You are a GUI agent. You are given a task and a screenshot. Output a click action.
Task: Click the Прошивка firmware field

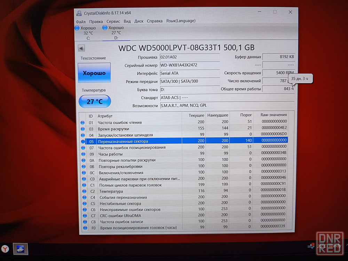coord(190,57)
